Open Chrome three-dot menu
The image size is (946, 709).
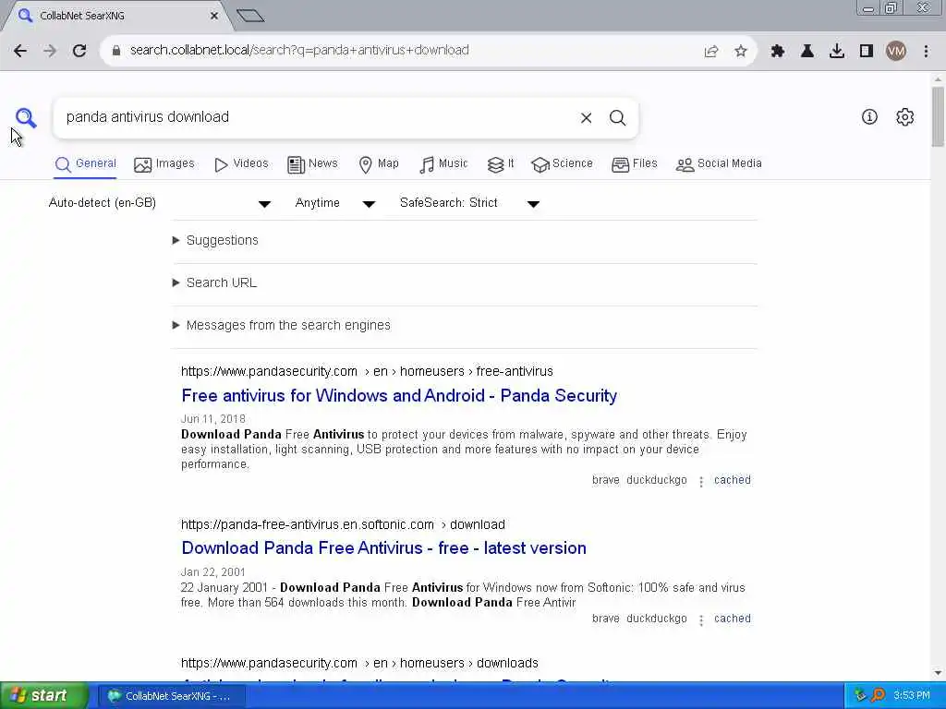[926, 52]
